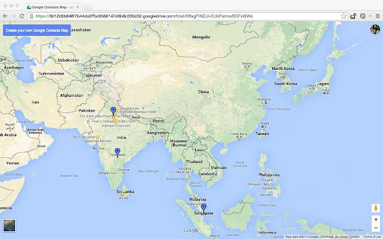Image resolution: width=383 pixels, height=239 pixels.
Task: Select the Google Contacts Map browser tab
Action: [53, 7]
